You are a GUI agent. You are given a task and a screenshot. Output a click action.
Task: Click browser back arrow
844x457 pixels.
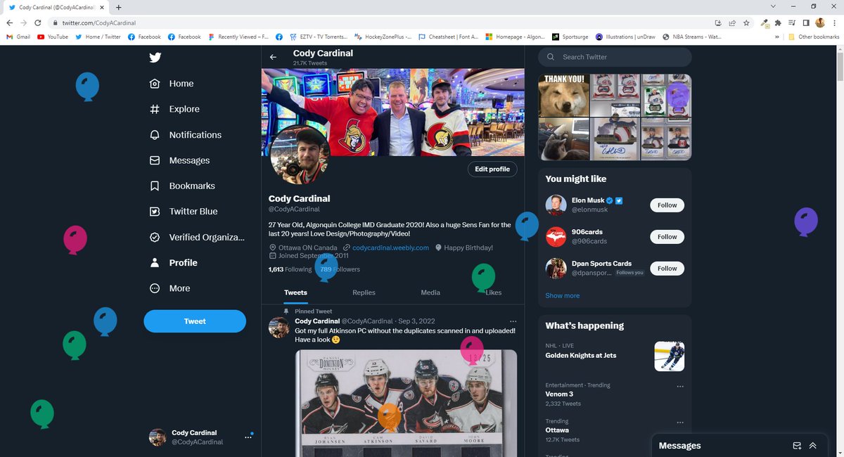point(8,23)
